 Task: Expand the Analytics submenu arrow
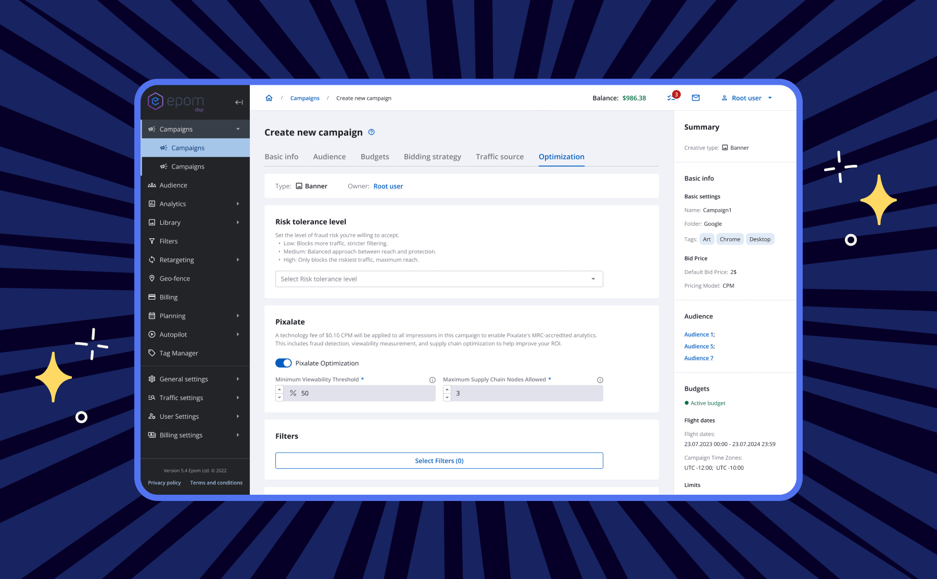(x=238, y=204)
